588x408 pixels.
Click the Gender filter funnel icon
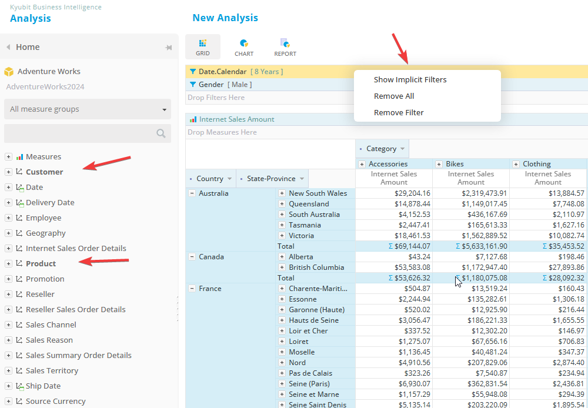click(x=192, y=85)
